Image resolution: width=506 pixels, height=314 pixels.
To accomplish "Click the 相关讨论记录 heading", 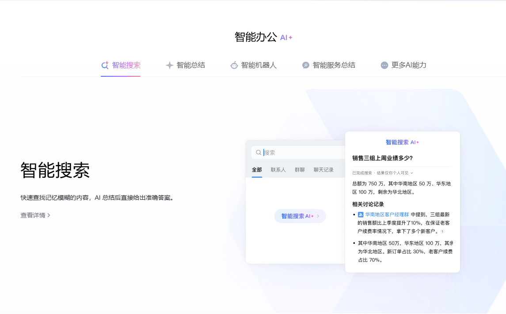I will click(x=368, y=204).
